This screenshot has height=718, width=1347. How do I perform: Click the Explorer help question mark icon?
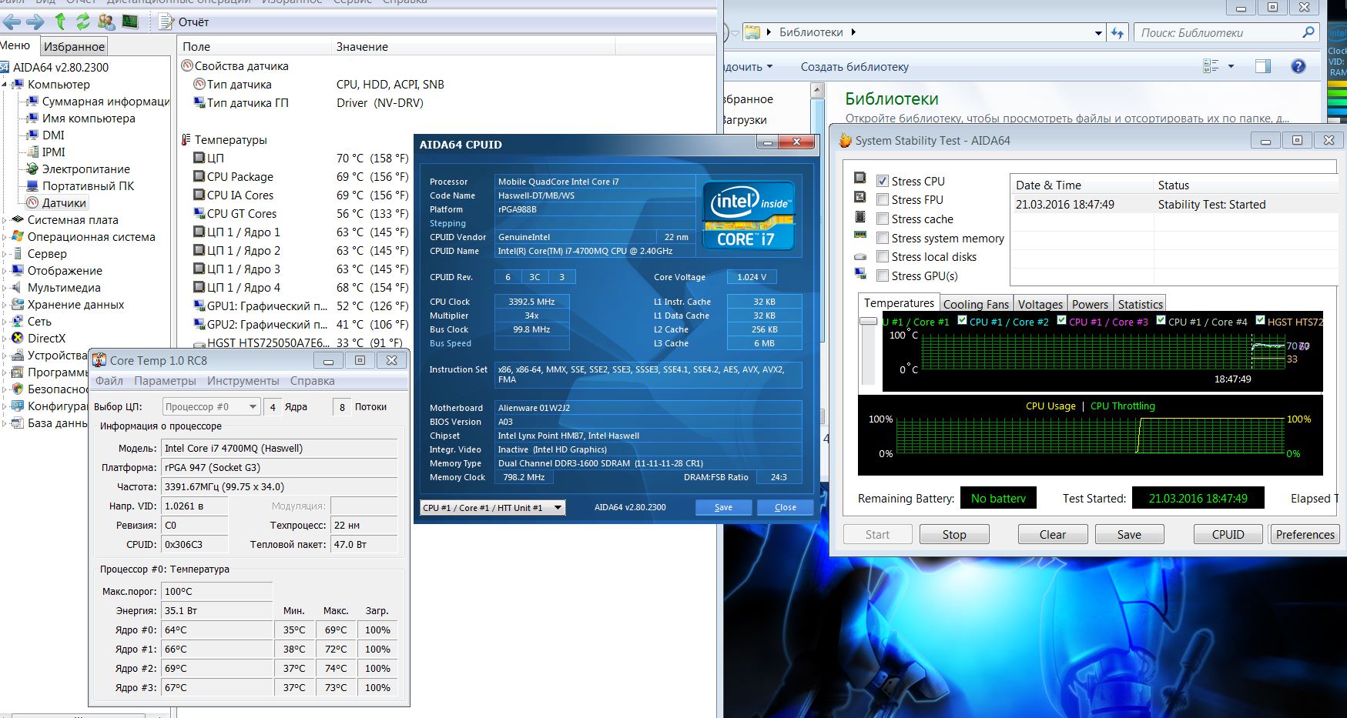[1298, 66]
